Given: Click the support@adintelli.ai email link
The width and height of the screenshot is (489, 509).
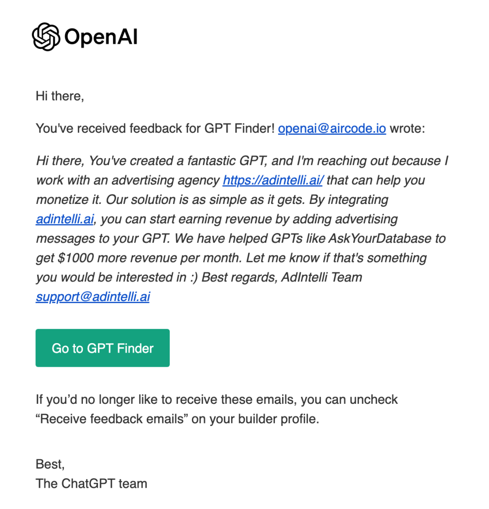Looking at the screenshot, I should pyautogui.click(x=93, y=297).
